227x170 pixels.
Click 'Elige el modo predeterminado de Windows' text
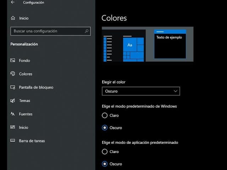click(x=139, y=106)
